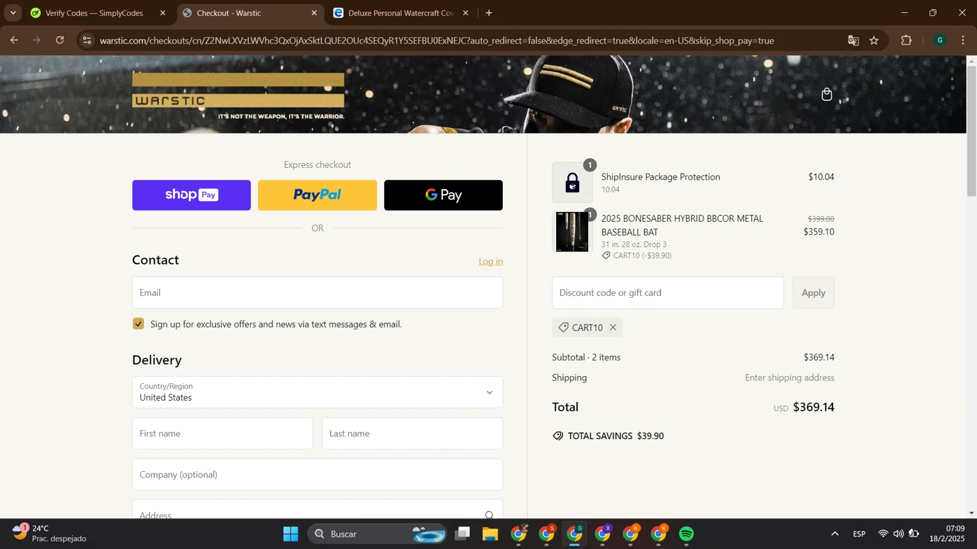
Task: Open the Extensions puzzle icon
Action: [x=906, y=40]
